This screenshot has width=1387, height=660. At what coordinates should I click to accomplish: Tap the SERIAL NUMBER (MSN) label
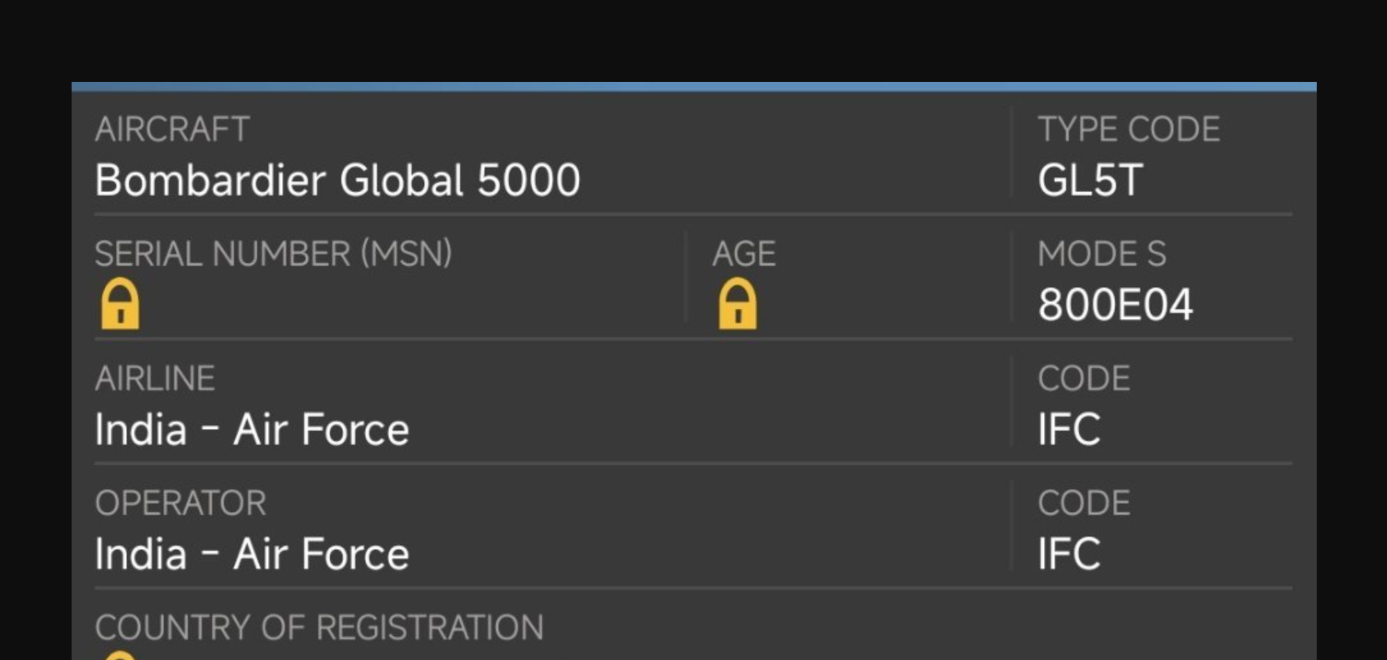click(274, 254)
